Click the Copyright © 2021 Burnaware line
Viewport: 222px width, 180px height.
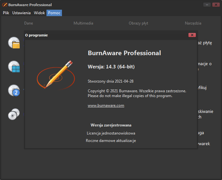coord(137,91)
